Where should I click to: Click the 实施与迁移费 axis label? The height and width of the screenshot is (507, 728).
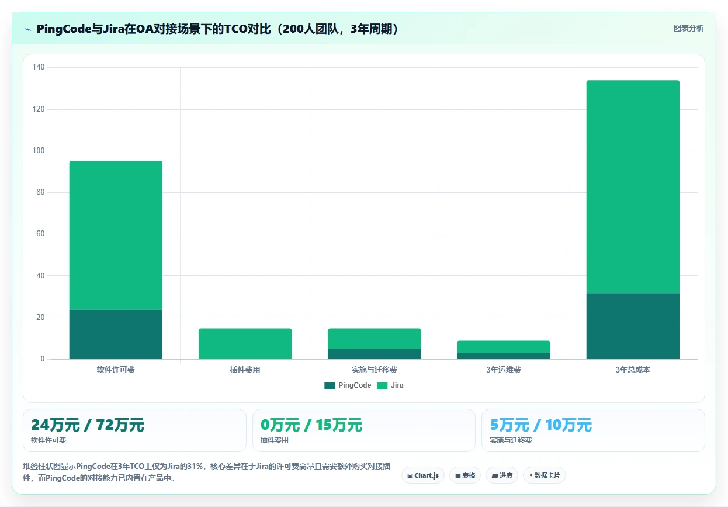click(374, 370)
